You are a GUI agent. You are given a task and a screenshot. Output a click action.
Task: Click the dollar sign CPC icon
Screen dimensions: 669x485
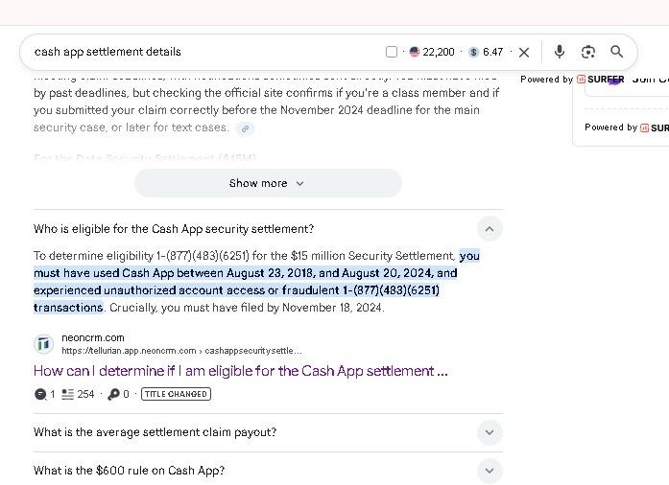[474, 52]
